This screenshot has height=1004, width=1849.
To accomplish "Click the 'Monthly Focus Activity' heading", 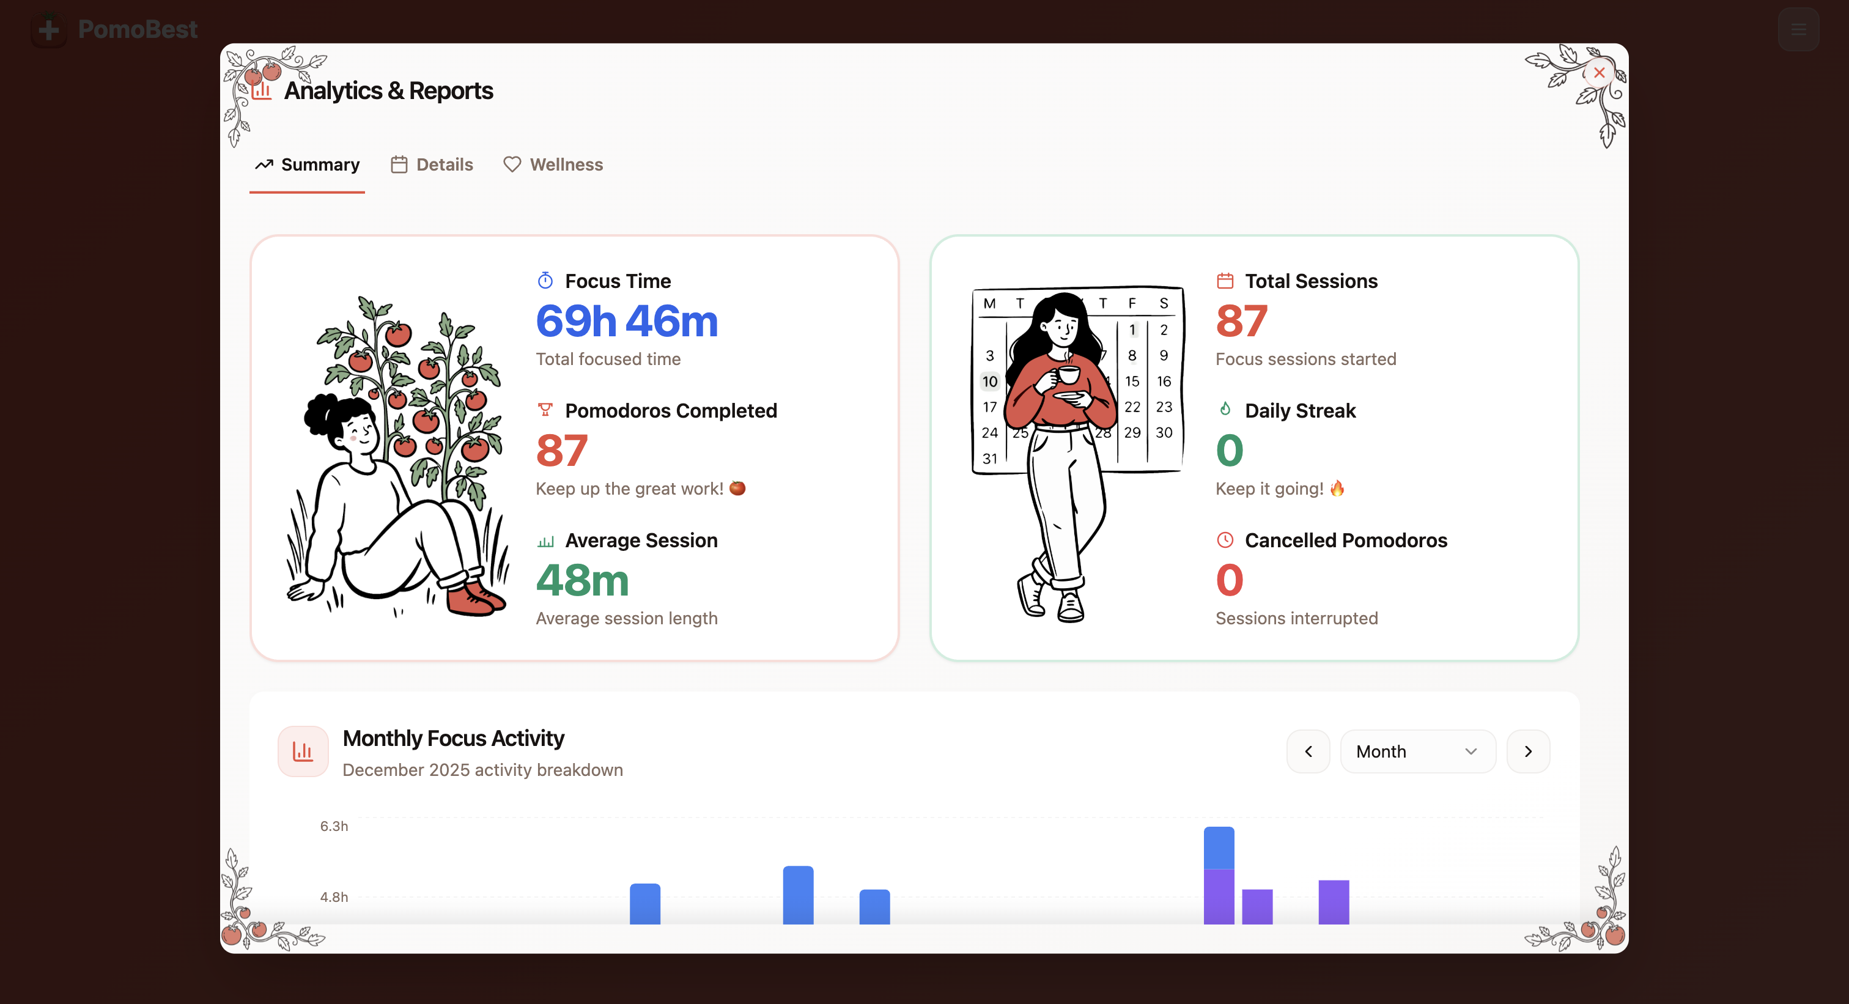I will point(453,738).
